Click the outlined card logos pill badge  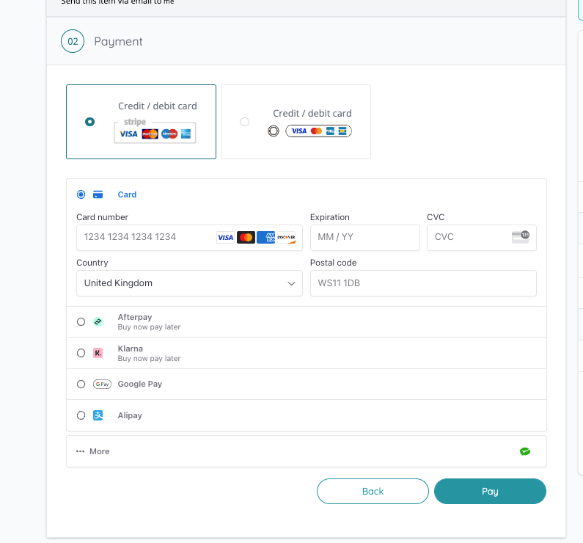pos(318,131)
